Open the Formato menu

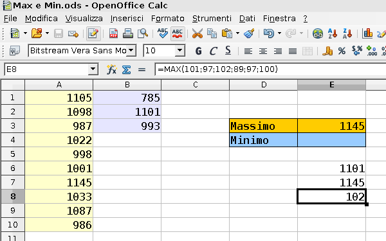coord(168,19)
